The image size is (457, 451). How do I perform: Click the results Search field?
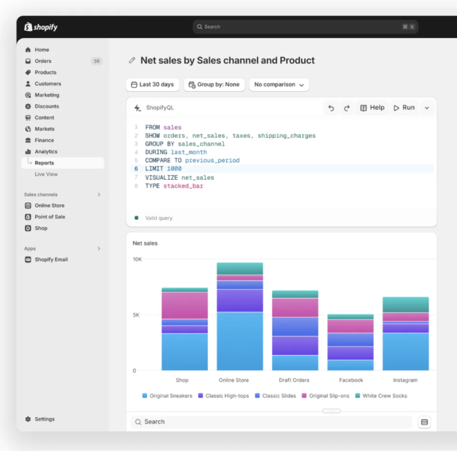point(271,422)
